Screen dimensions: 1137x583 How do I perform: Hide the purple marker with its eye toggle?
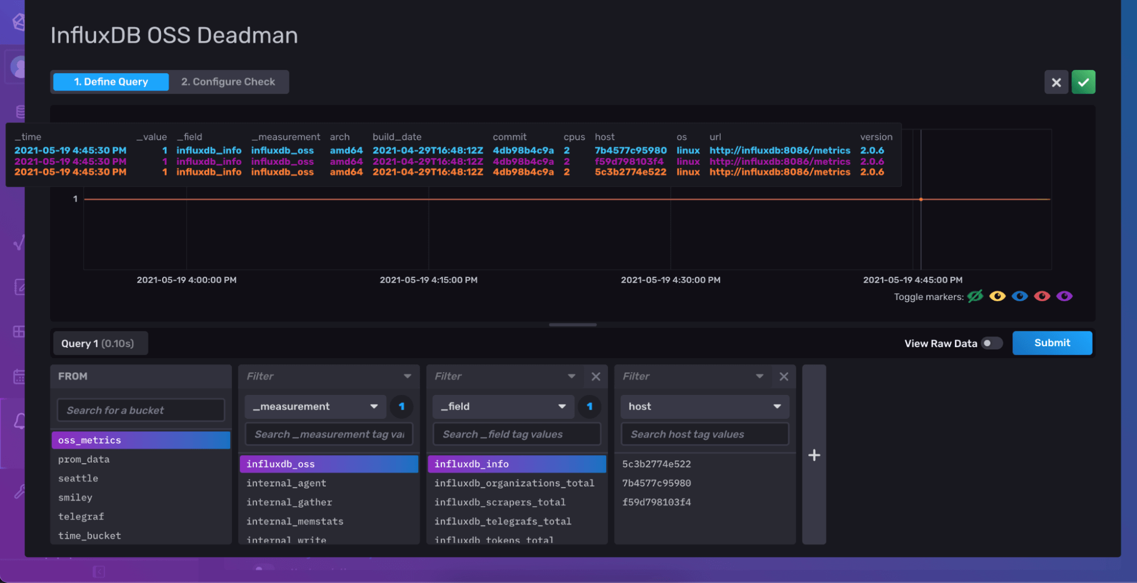pyautogui.click(x=1064, y=296)
